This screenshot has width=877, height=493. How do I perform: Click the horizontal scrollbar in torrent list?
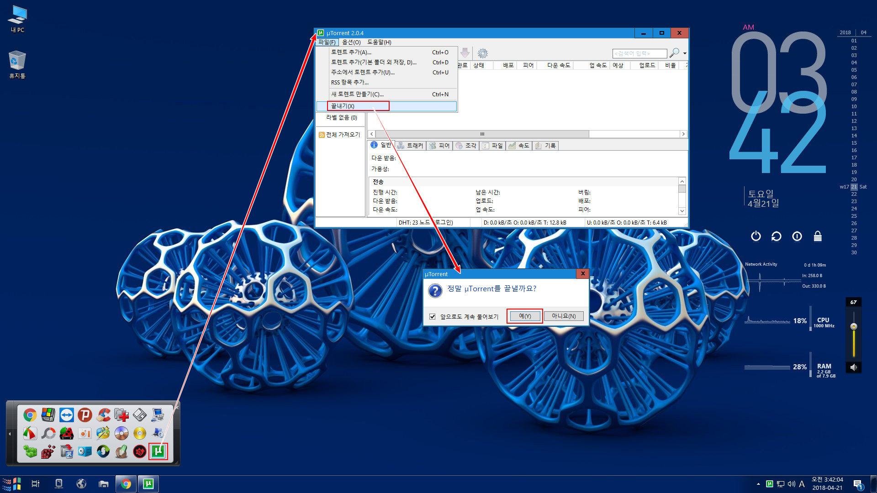coord(482,134)
